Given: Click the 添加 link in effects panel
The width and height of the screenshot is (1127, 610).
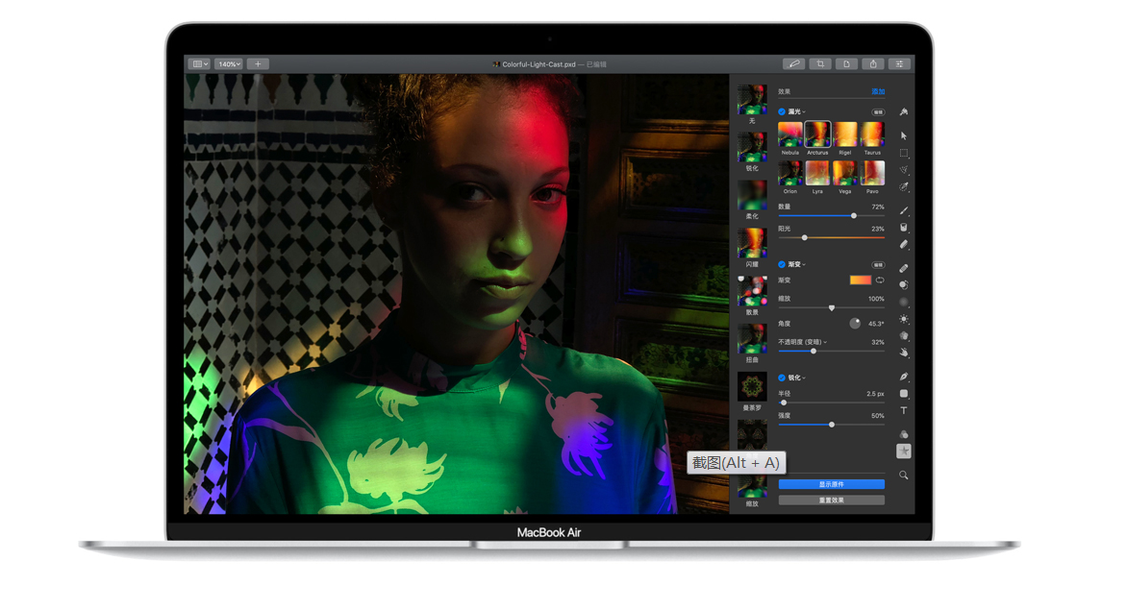Looking at the screenshot, I should [878, 92].
